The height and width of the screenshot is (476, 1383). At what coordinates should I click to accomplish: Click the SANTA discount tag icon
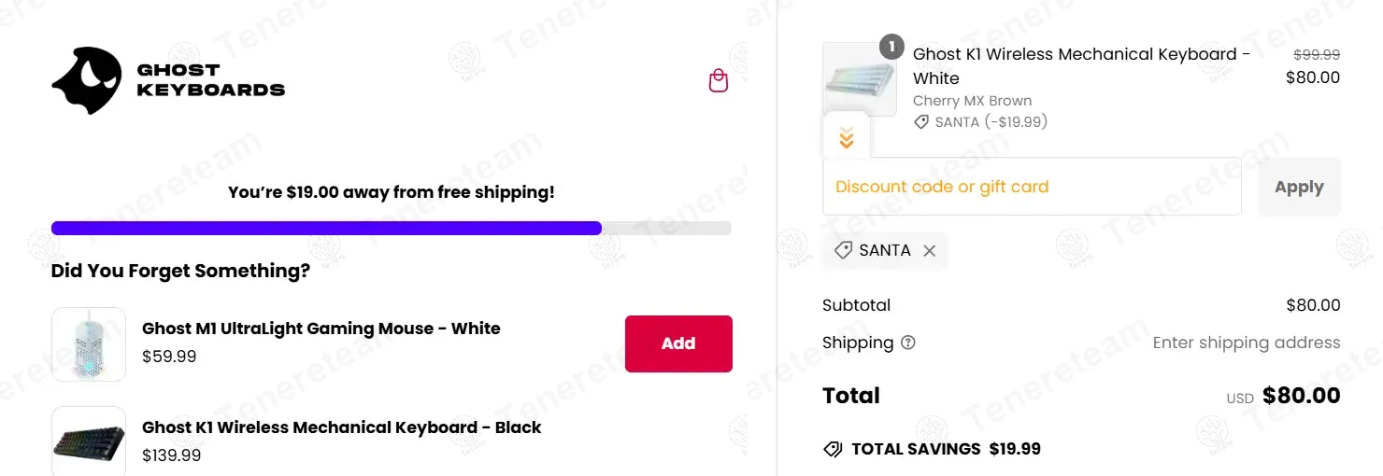[843, 250]
